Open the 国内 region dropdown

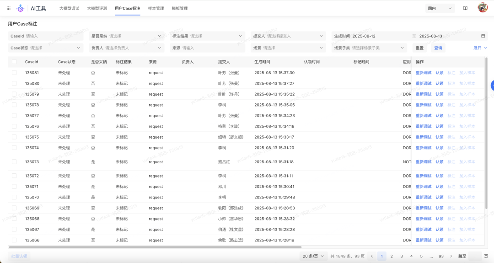point(440,8)
